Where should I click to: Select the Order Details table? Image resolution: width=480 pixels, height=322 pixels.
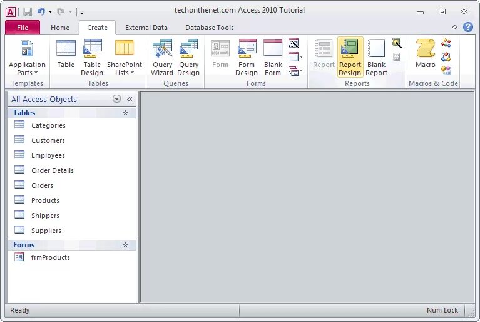[71, 170]
